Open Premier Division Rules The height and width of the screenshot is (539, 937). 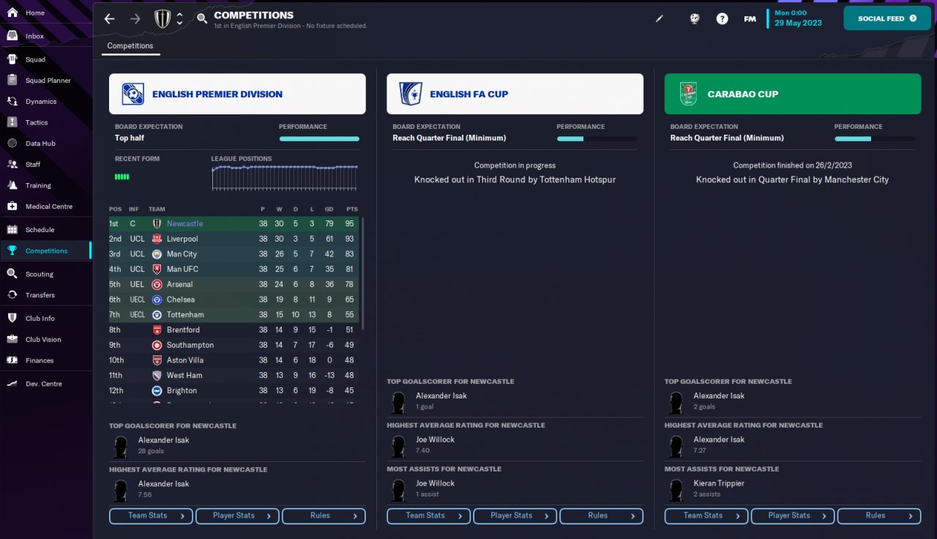tap(324, 516)
